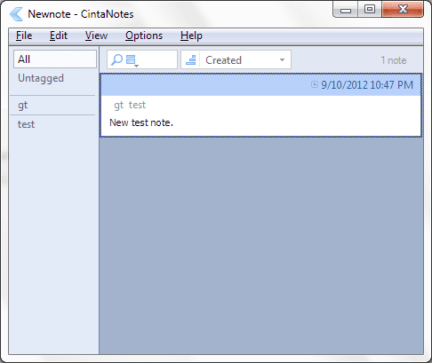
Task: Click the '1 note' counter
Action: 394,60
